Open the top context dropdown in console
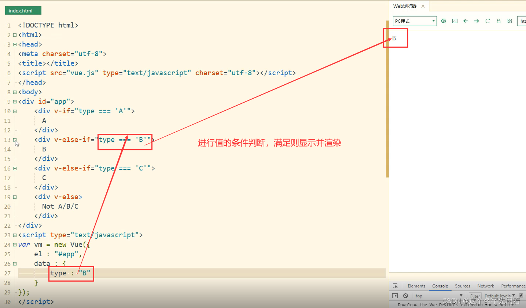Screen dimensions: 526x308 [x=439, y=296]
